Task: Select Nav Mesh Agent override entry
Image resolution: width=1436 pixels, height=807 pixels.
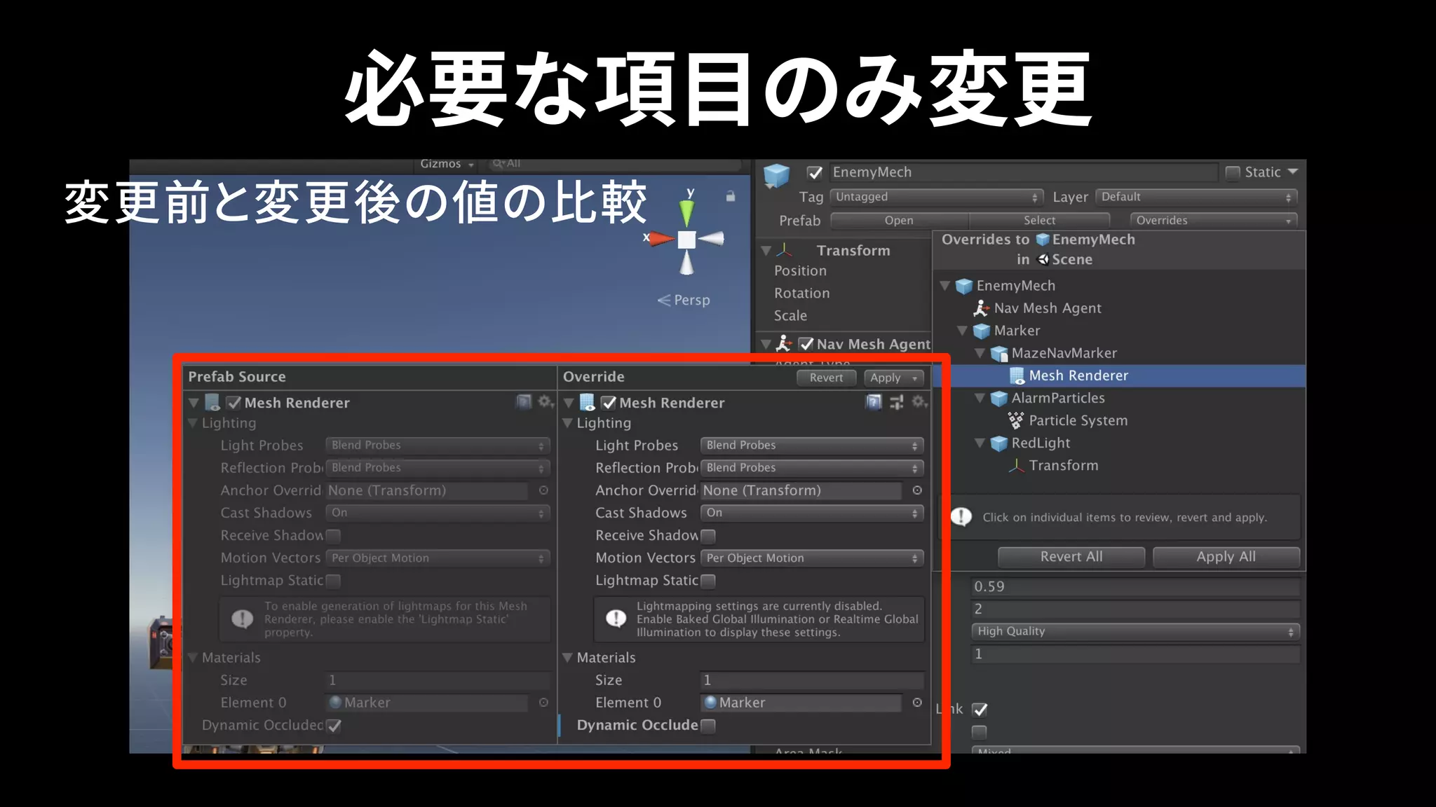Action: point(1047,308)
